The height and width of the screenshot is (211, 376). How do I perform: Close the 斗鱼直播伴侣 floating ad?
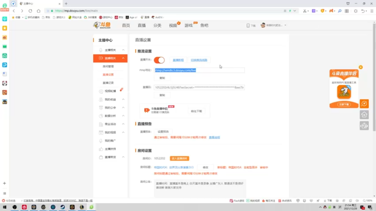[x=360, y=67]
